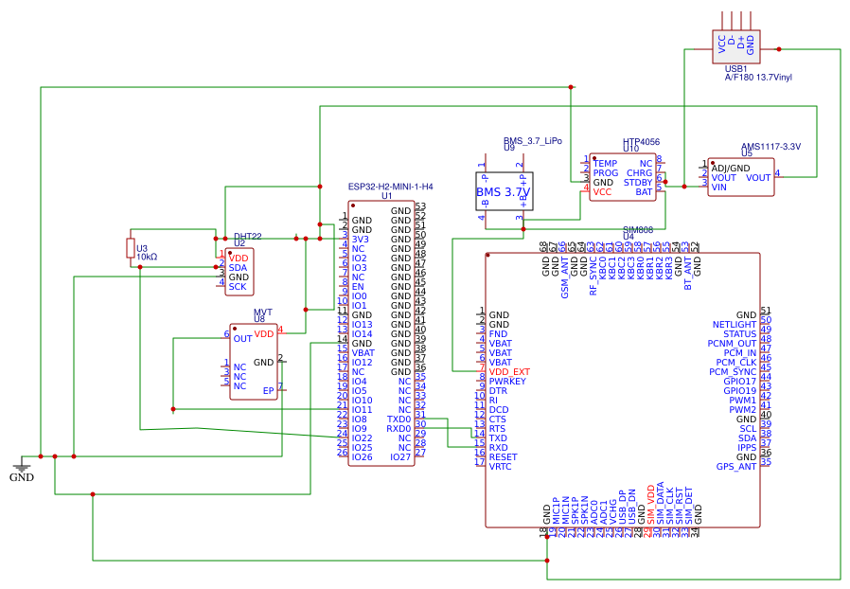
Task: Click the GPIO17 pin label
Action: [739, 382]
